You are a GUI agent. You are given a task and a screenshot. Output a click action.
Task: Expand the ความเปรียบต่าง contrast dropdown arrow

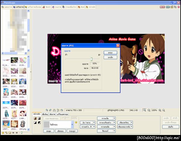coord(114,123)
